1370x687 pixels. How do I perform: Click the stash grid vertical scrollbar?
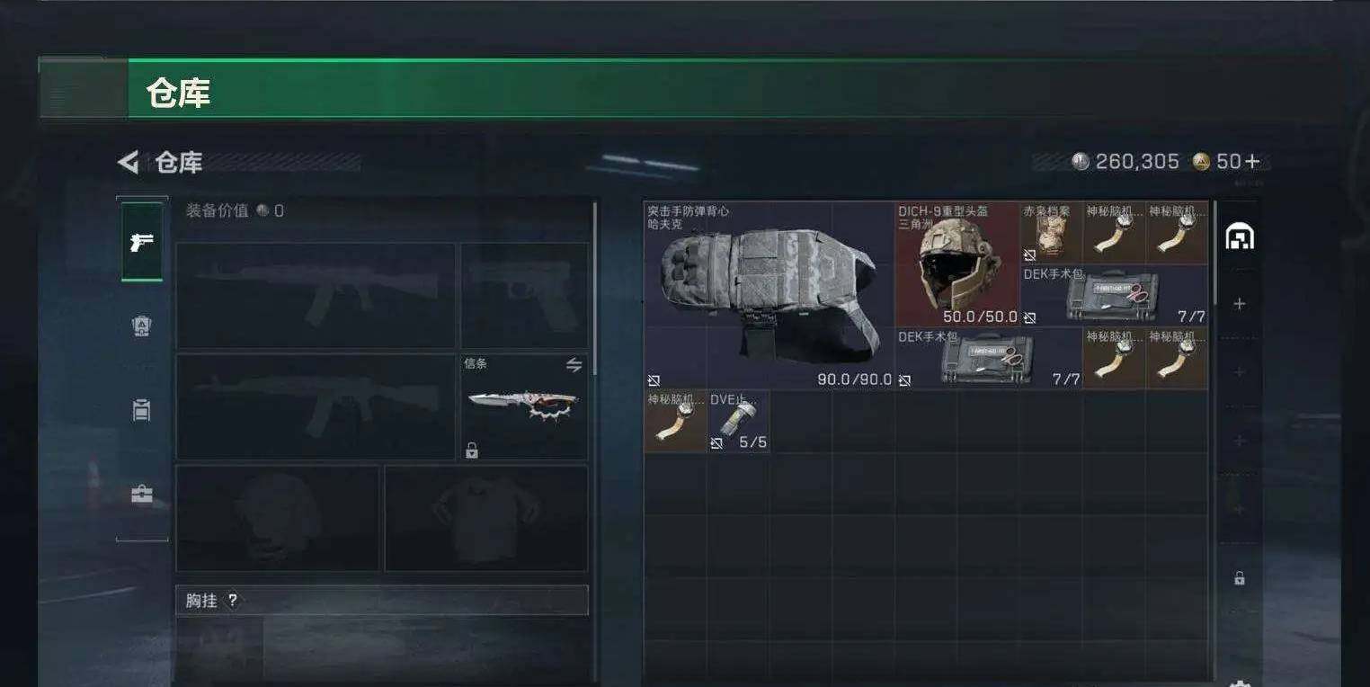tap(1215, 252)
